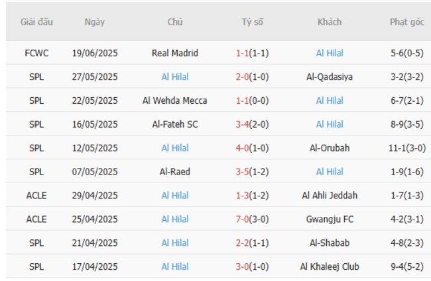
Task: Select the 19/06/2025 date cell
Action: 95,53
